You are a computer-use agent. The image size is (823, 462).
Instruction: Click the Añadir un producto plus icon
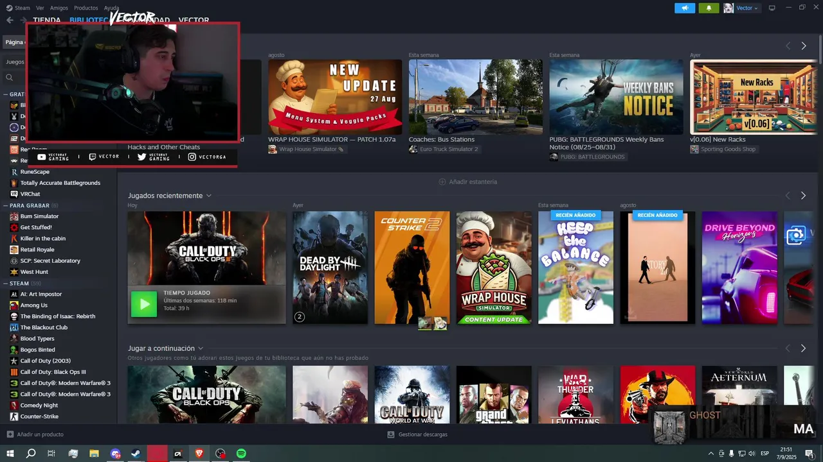pos(10,434)
